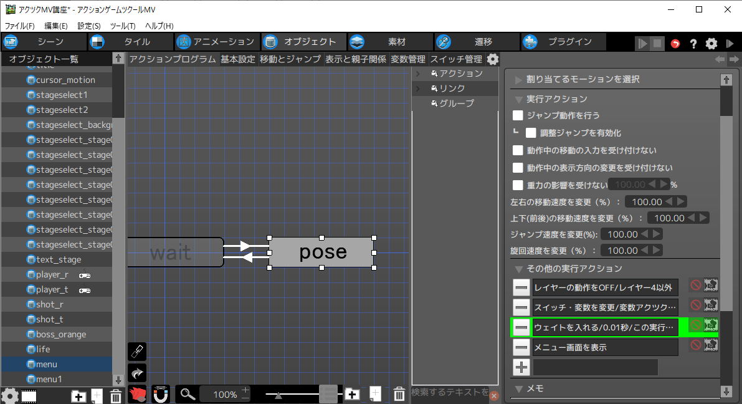Click the add folder icon under the object list
Screen dimensions: 742x404
[x=78, y=395]
